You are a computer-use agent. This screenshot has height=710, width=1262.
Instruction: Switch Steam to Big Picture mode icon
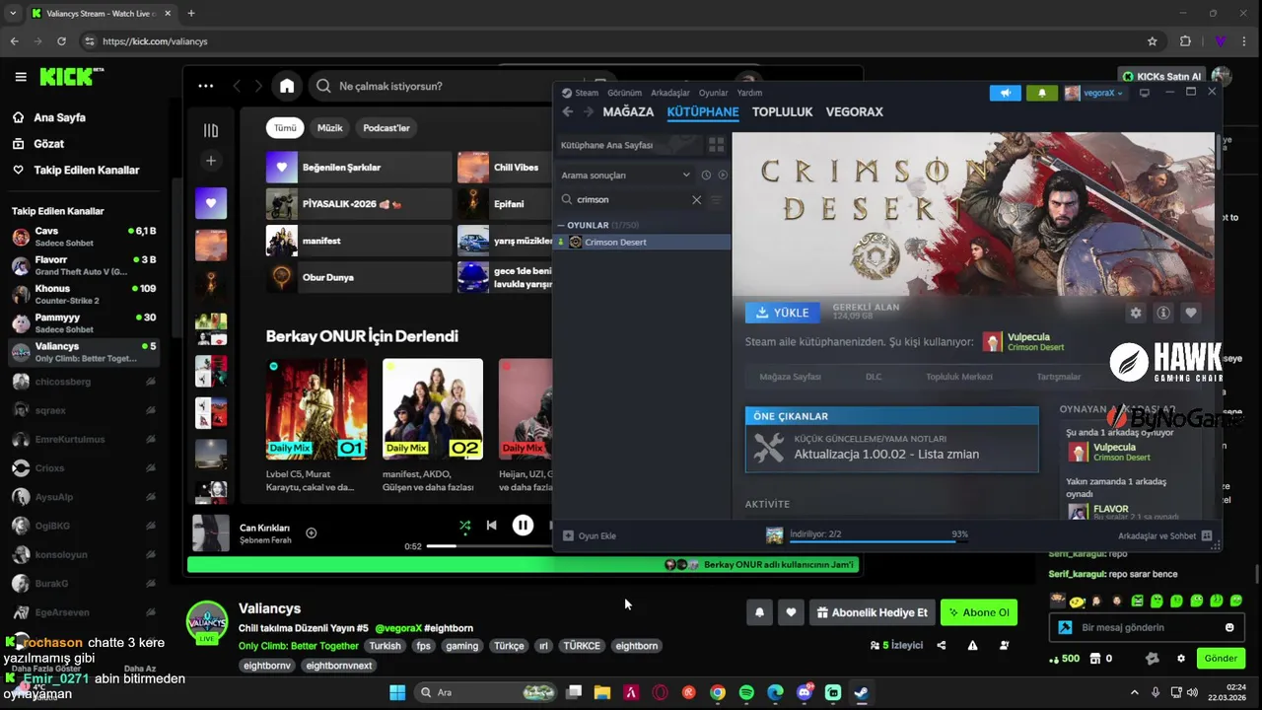1144,93
